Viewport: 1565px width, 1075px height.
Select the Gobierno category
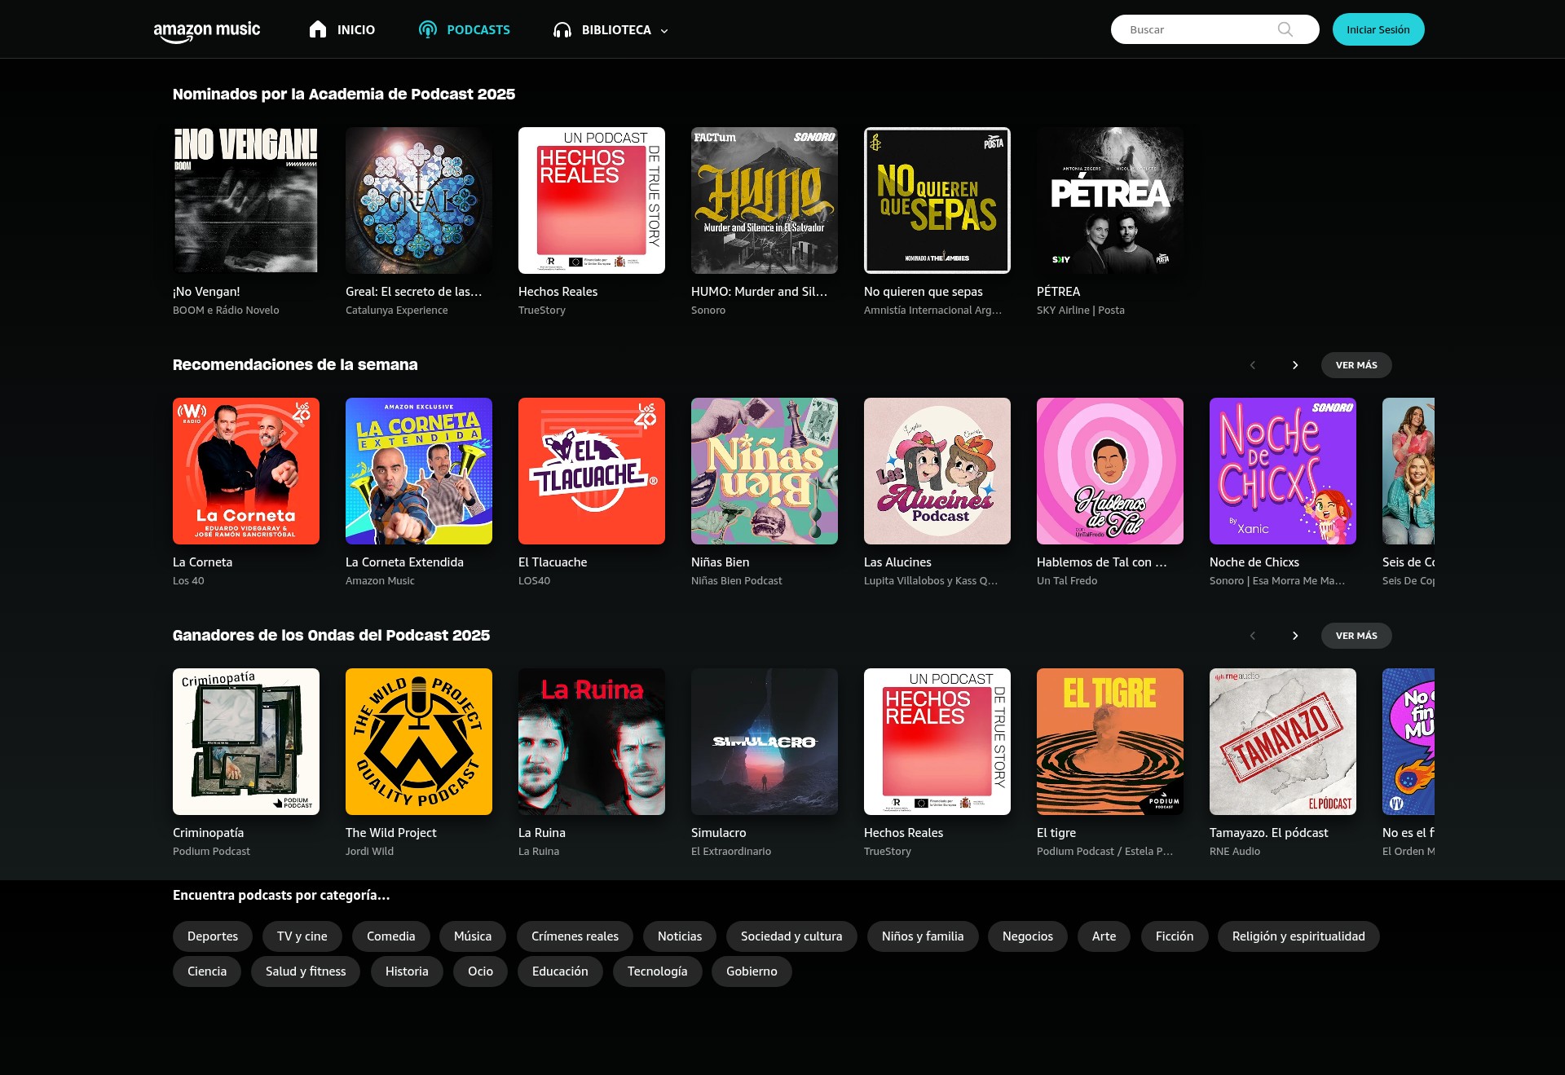click(x=752, y=971)
